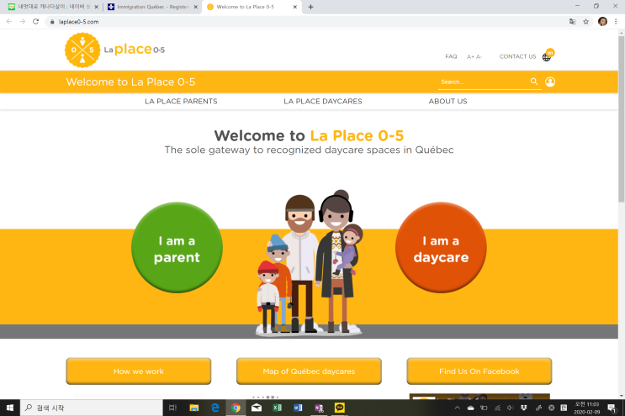Click the Windows taskbar search box
Image resolution: width=625 pixels, height=416 pixels.
pyautogui.click(x=92, y=408)
